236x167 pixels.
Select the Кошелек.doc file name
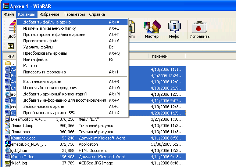pyautogui.click(x=23, y=138)
